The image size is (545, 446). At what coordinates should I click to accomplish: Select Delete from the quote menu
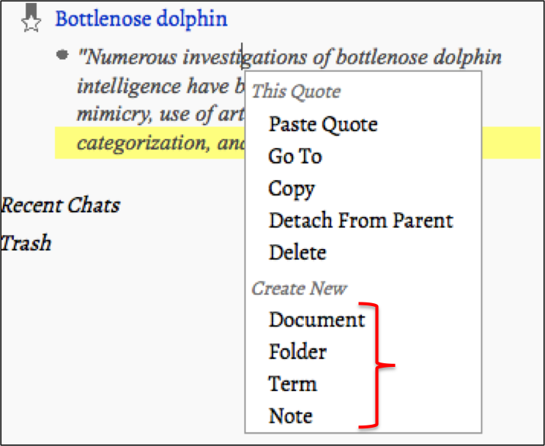[297, 253]
